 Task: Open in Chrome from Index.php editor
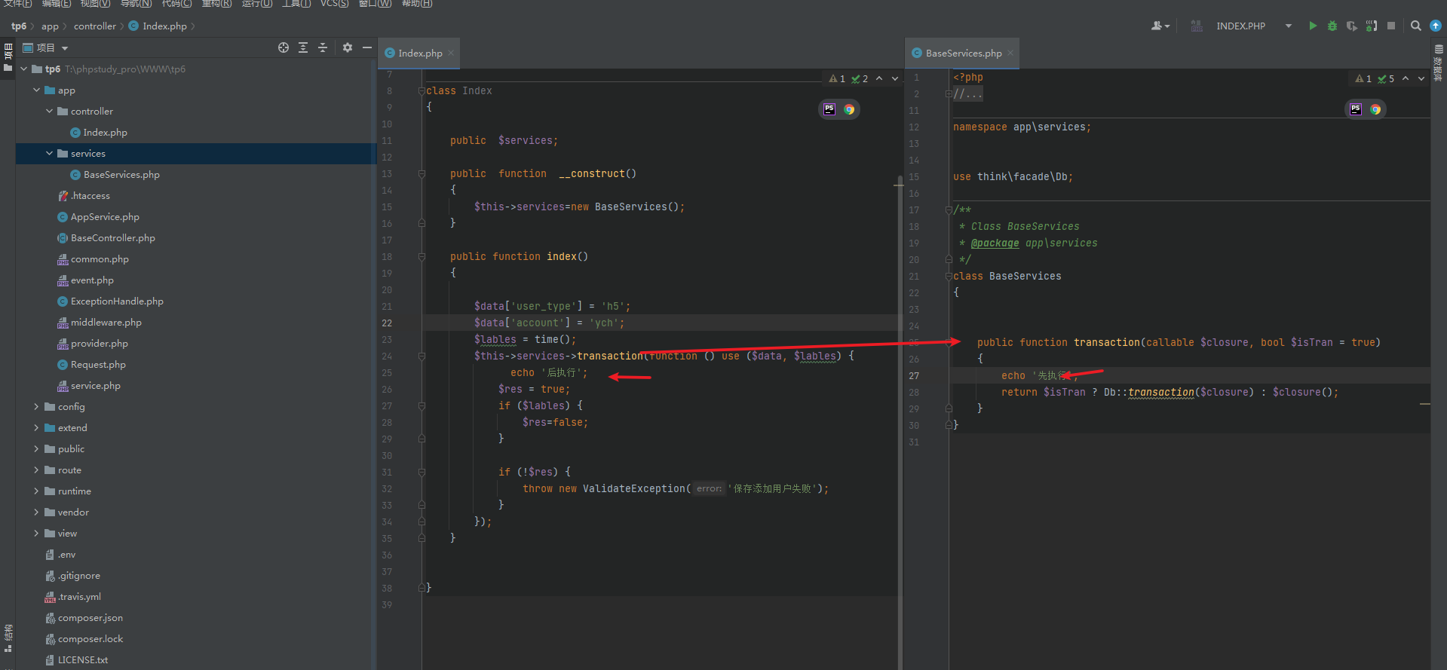click(x=849, y=109)
